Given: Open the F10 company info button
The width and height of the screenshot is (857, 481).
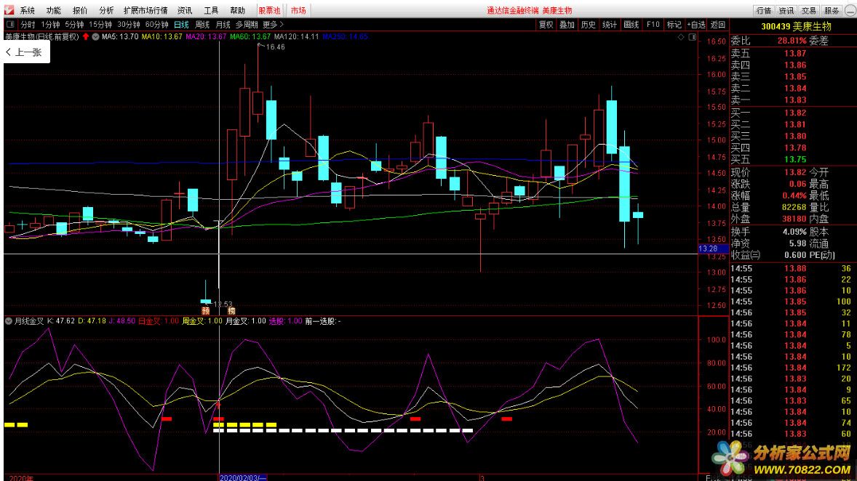Looking at the screenshot, I should coord(653,25).
